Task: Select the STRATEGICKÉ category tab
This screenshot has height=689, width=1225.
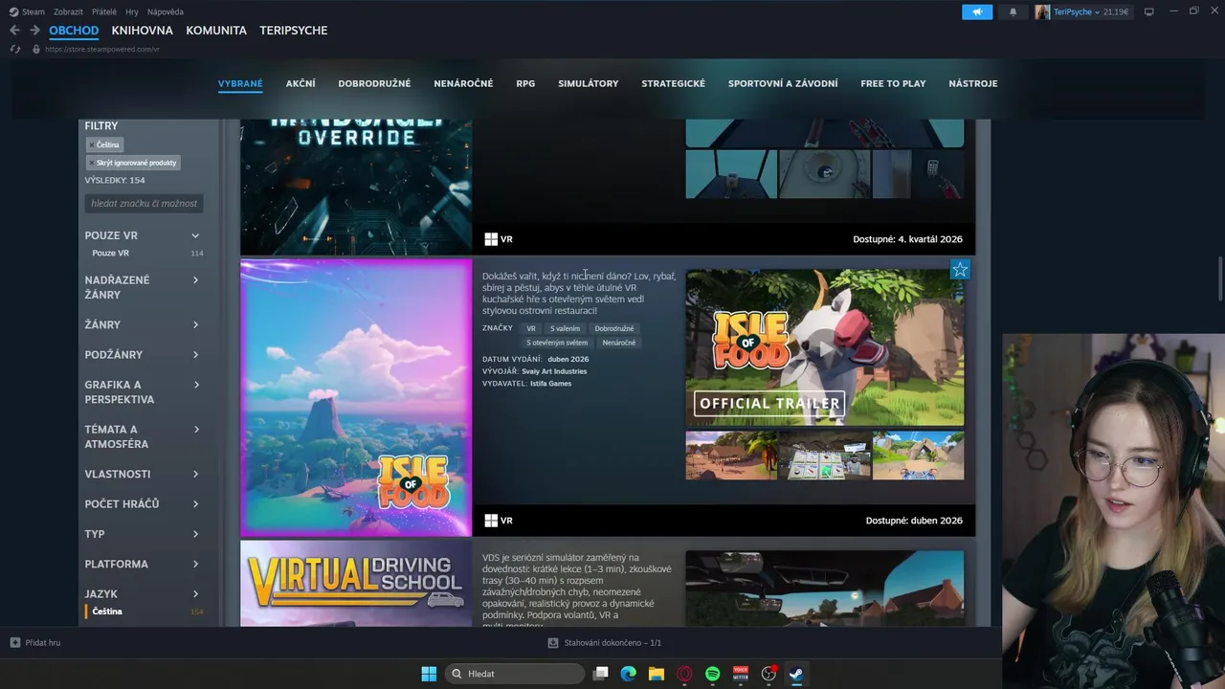Action: click(x=673, y=83)
